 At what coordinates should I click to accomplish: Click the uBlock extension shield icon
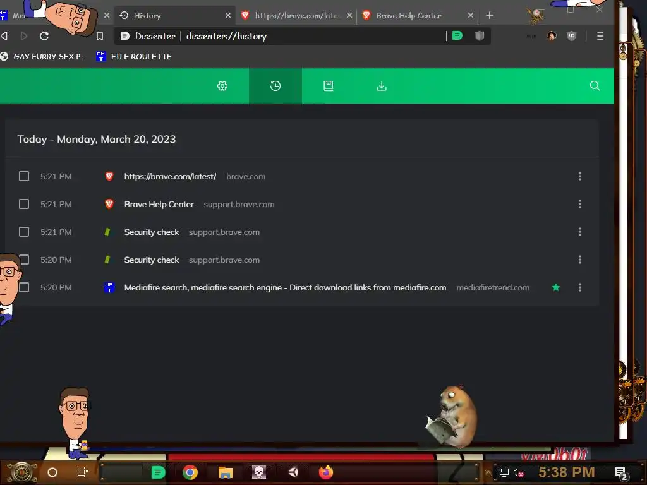point(571,36)
